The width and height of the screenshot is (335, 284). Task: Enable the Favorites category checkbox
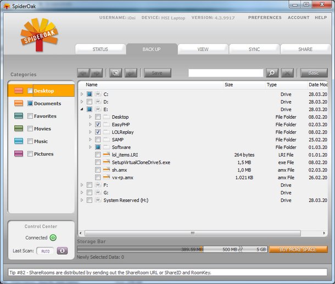(x=30, y=116)
